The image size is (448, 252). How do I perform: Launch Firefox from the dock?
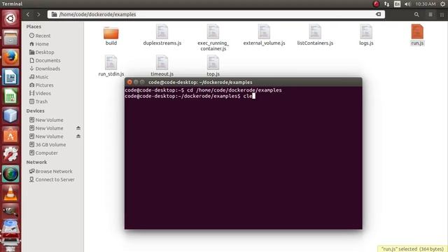[10, 57]
